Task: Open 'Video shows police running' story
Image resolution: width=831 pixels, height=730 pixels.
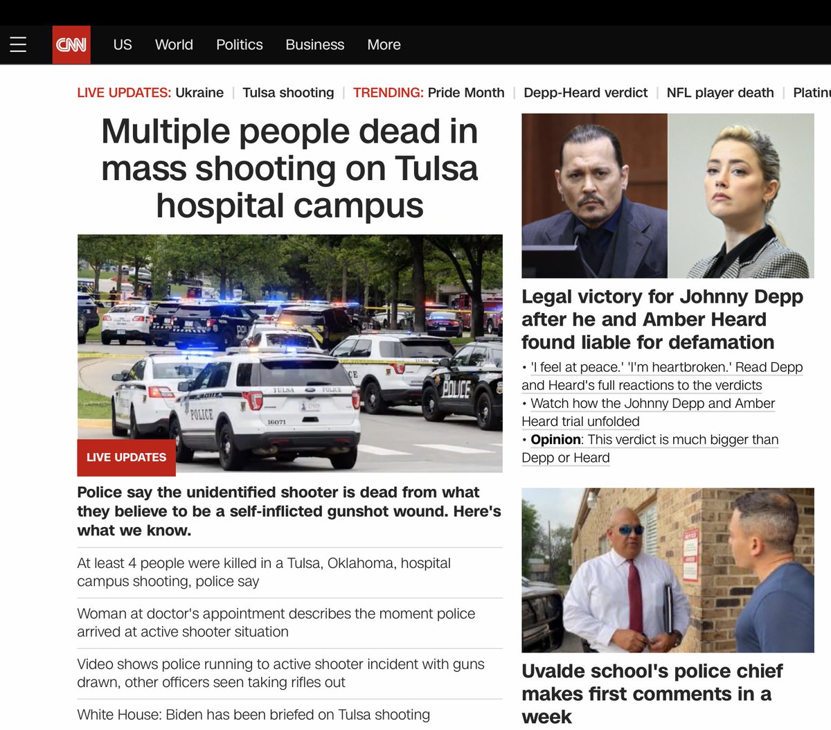Action: [281, 673]
